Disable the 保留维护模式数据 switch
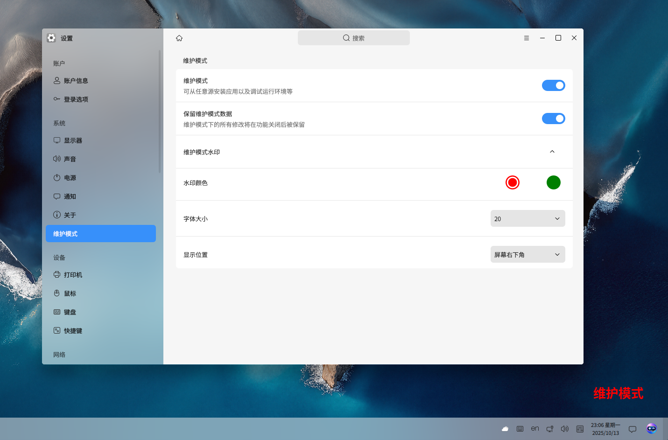This screenshot has height=440, width=668. (x=554, y=119)
